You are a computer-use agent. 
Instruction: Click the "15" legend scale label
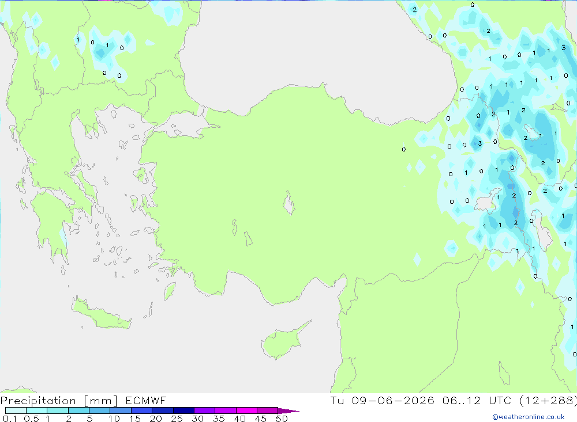pyautogui.click(x=135, y=419)
